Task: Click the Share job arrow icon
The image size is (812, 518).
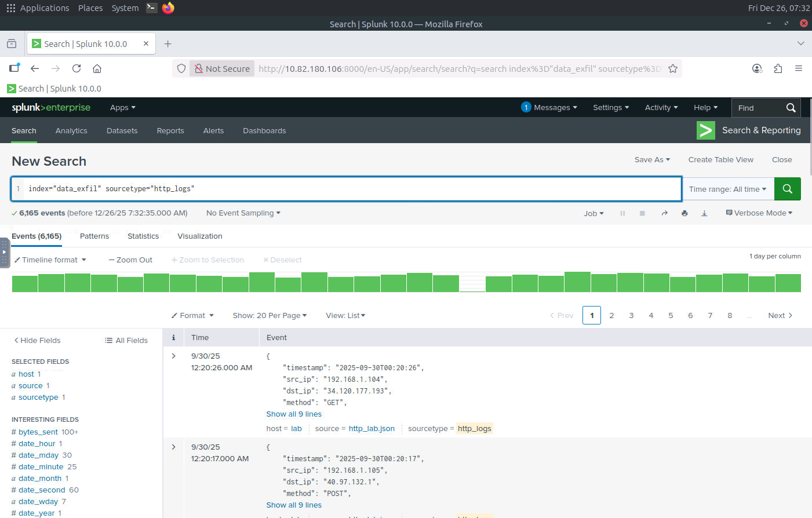Action: pos(664,213)
